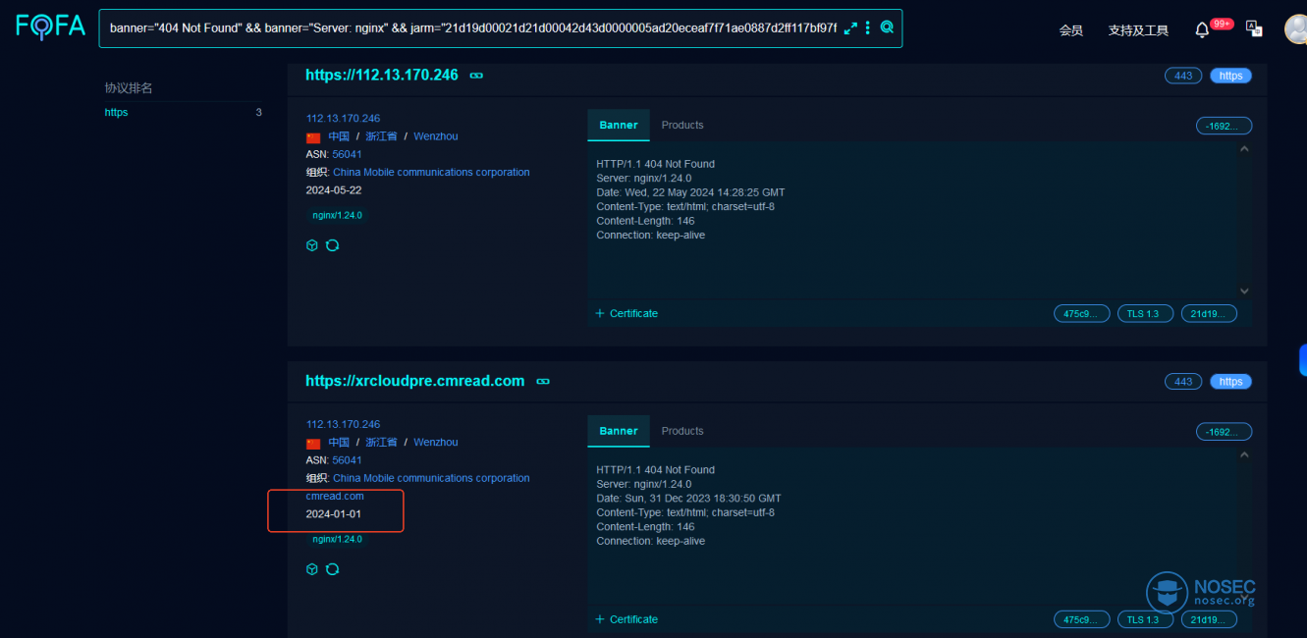Filter by 浙江省 in the xrcloudpre.cmread.com card
This screenshot has width=1307, height=638.
(x=381, y=443)
